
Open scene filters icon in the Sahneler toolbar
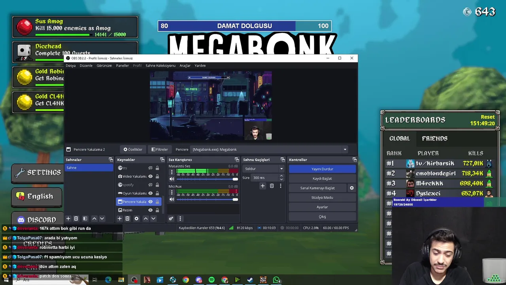pos(85,218)
